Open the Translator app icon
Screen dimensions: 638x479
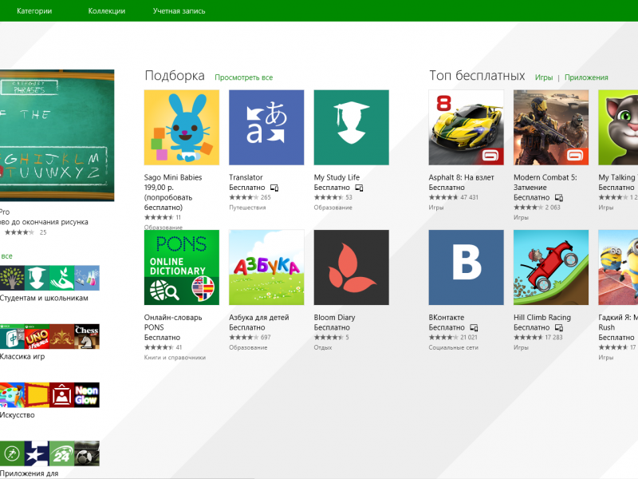(266, 128)
